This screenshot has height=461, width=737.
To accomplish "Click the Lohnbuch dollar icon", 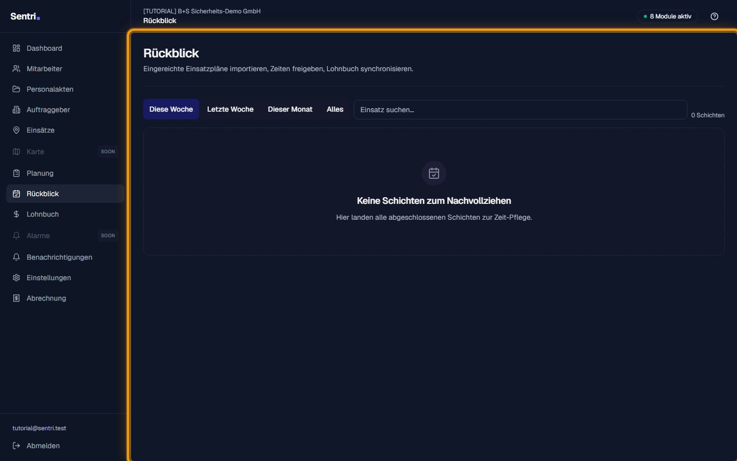I will point(16,214).
